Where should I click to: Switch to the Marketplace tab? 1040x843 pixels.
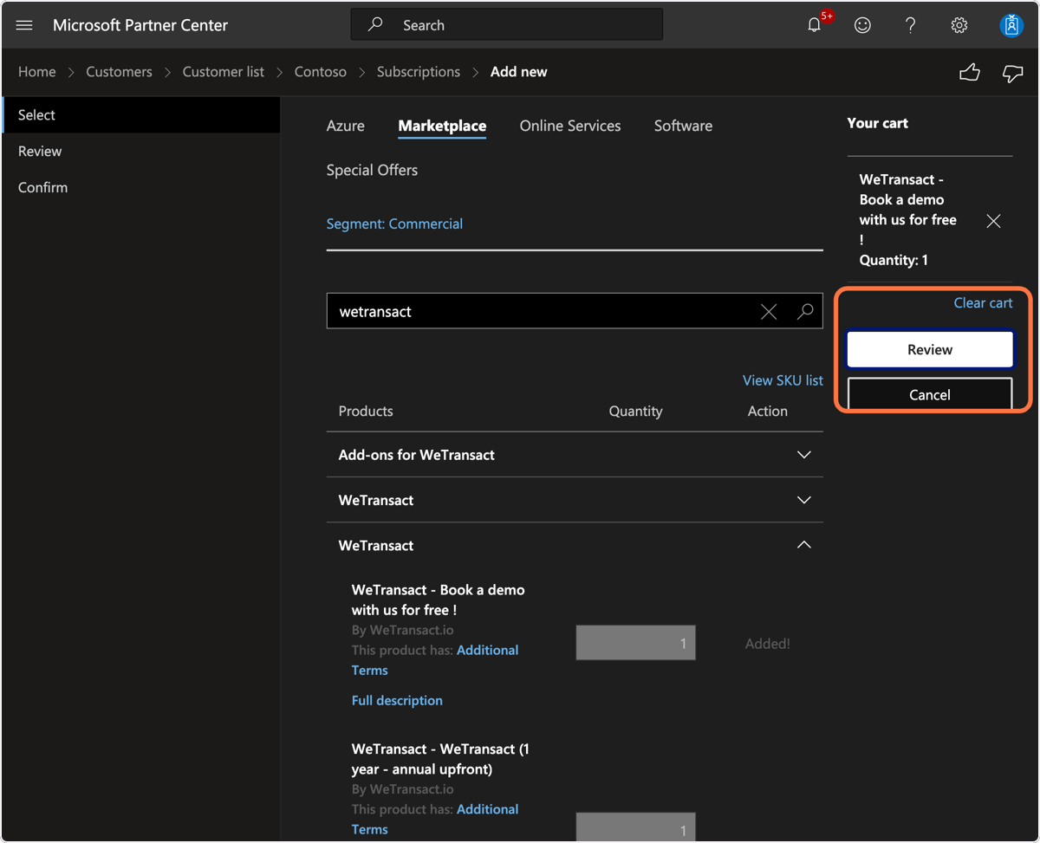442,126
